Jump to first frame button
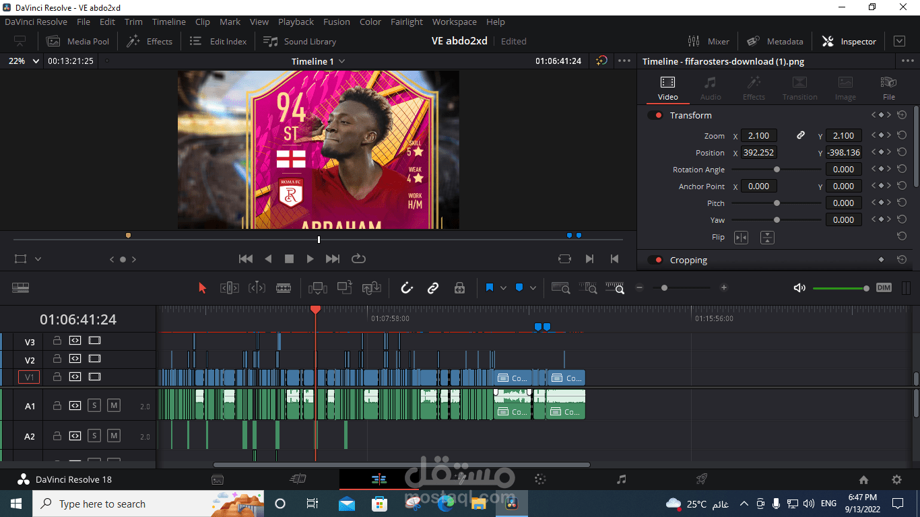Viewport: 920px width, 517px height. tap(246, 258)
